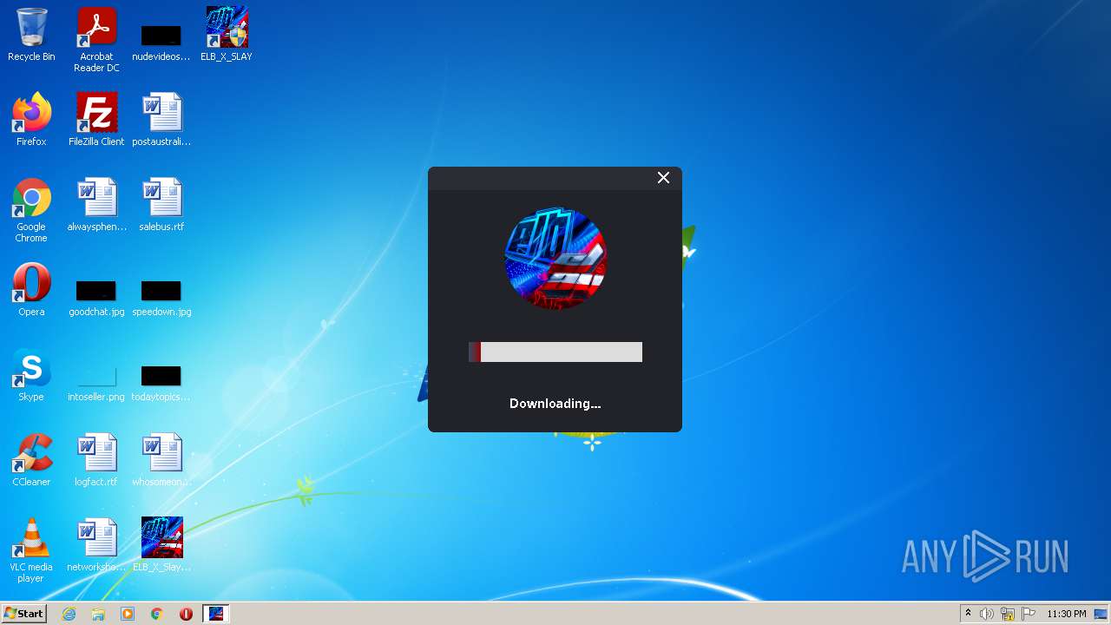Open the Google Chrome desktop shortcut
The height and width of the screenshot is (625, 1111).
pos(31,210)
